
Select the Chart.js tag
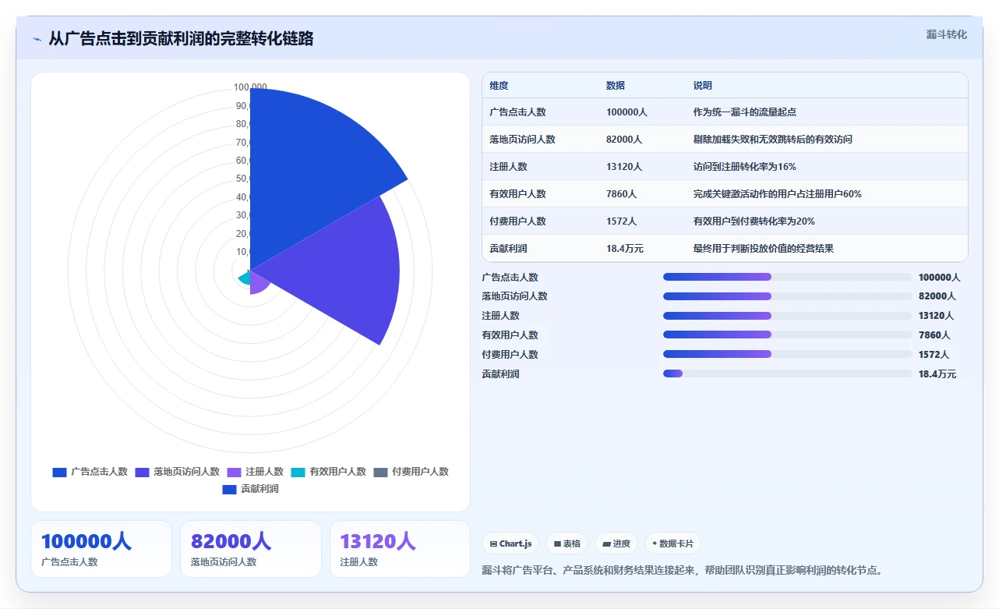tap(511, 543)
